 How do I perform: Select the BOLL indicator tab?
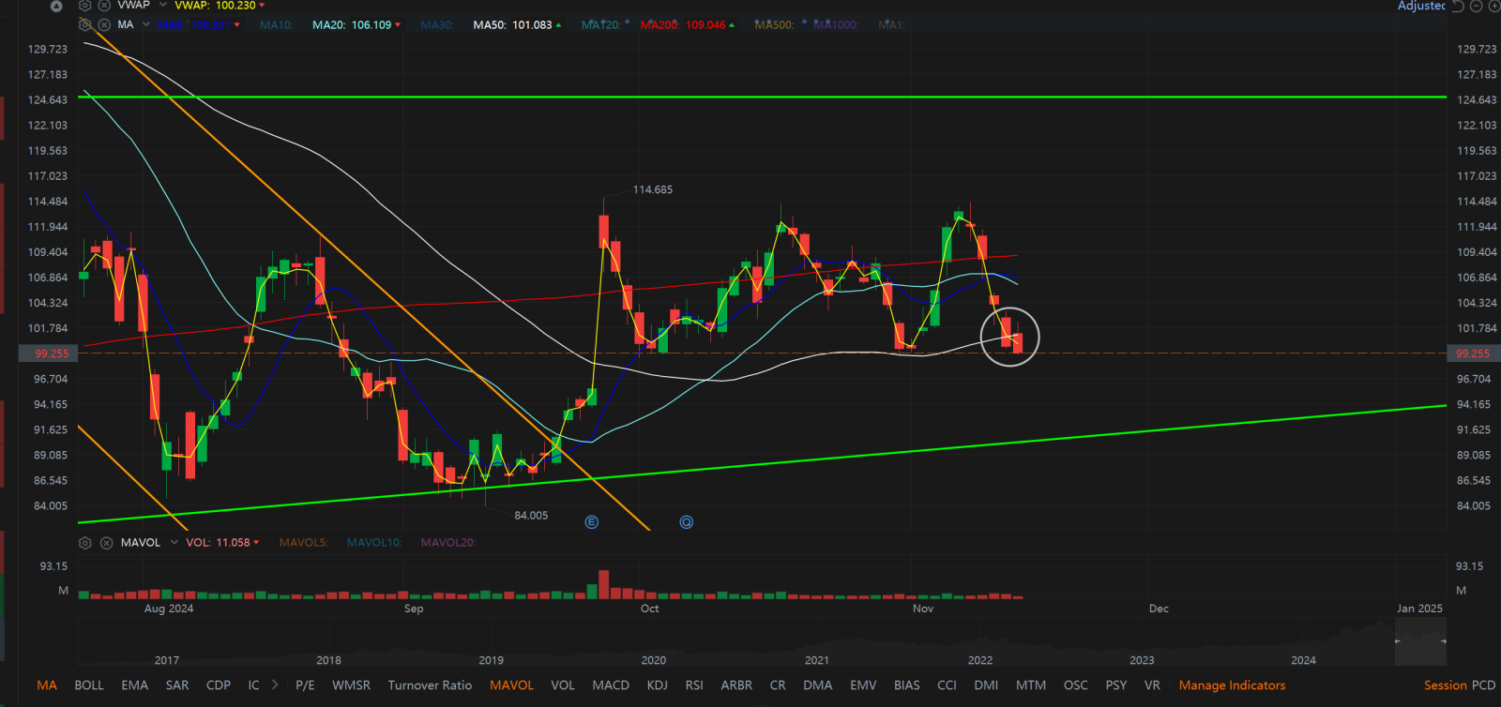(89, 685)
